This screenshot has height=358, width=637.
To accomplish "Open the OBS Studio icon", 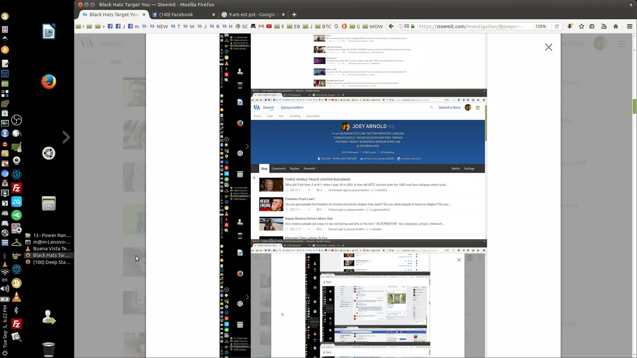I will (16, 120).
